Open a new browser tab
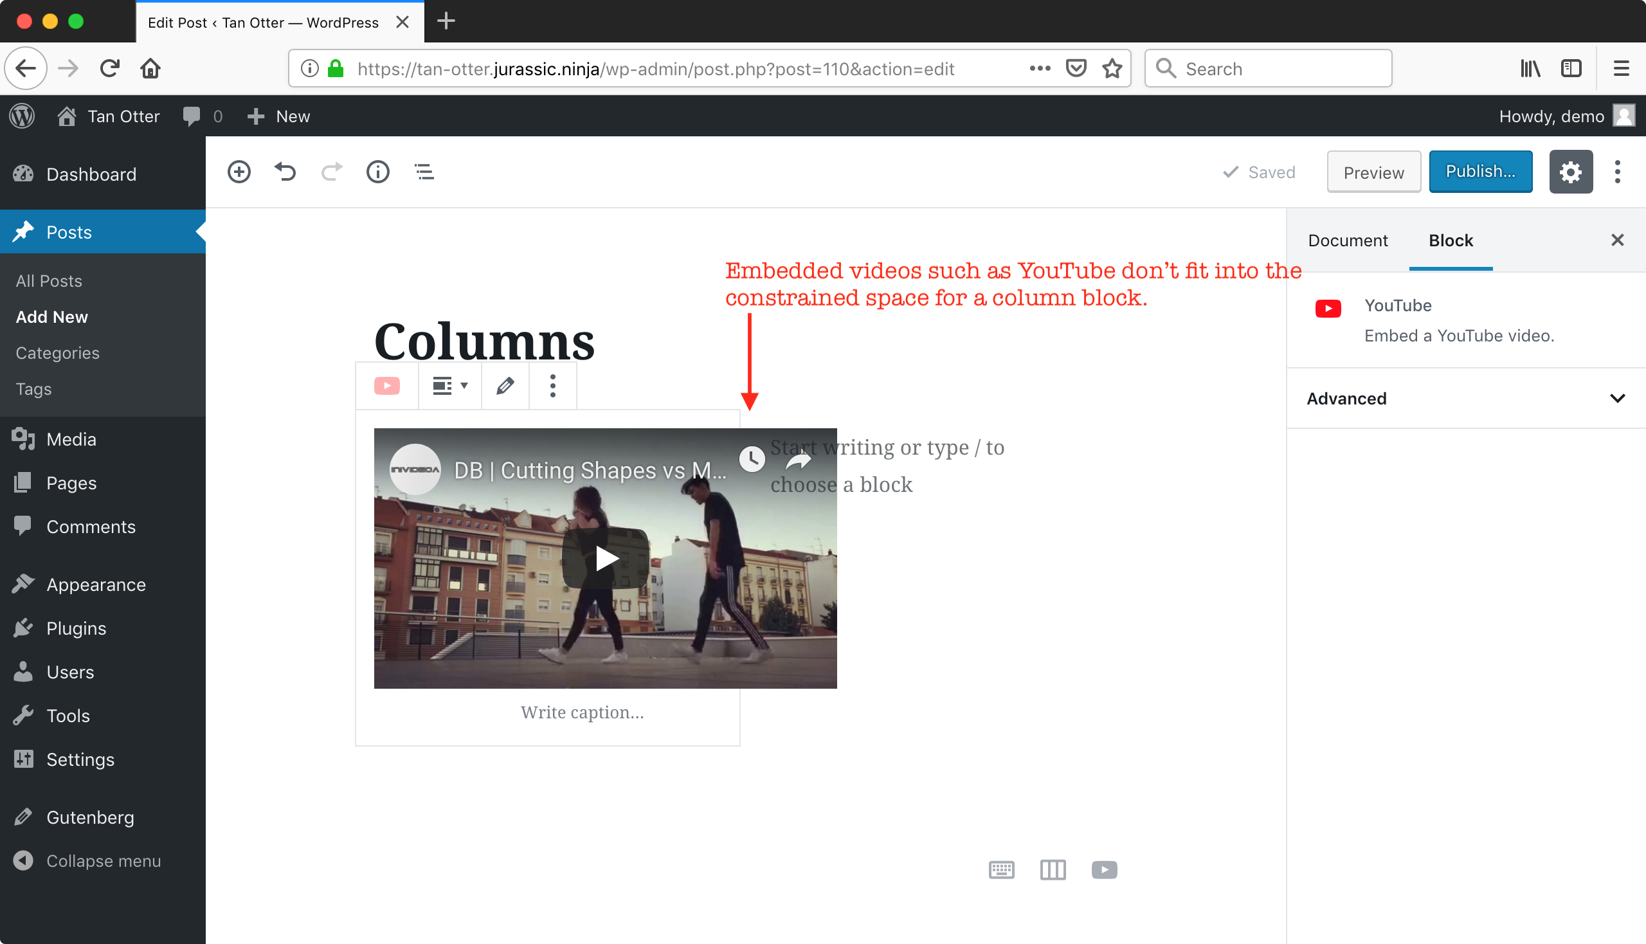Screen dimensions: 1646x944 (446, 21)
